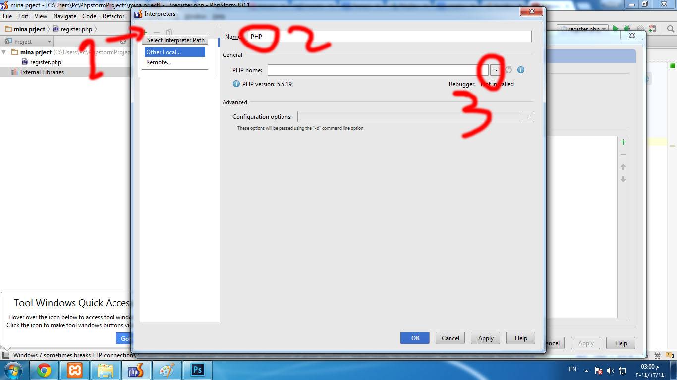This screenshot has width=677, height=380.
Task: Debug with green bug icon
Action: pos(627,29)
